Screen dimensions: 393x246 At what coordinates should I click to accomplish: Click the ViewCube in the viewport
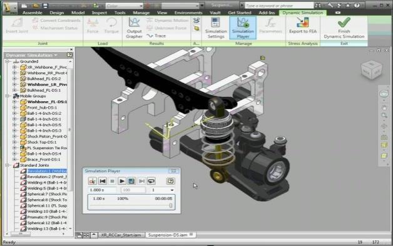(x=372, y=70)
